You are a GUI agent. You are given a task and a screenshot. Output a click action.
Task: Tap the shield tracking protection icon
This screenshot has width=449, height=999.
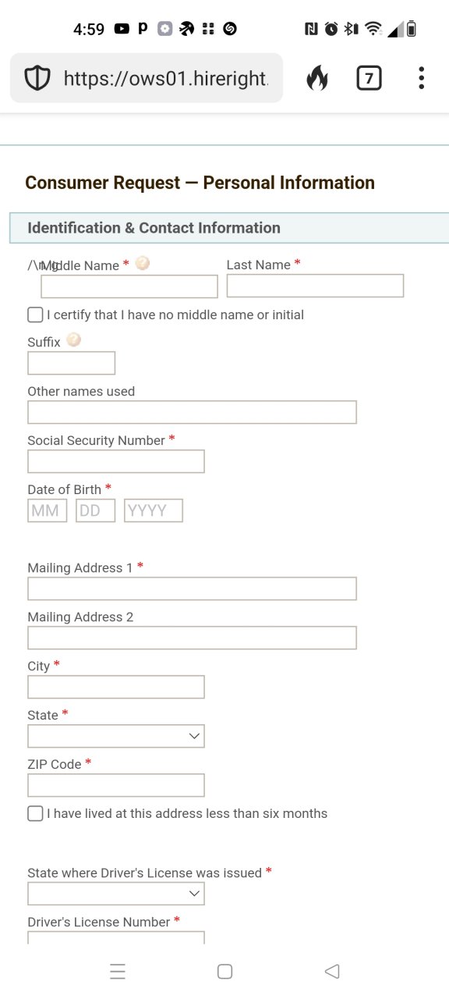[x=37, y=78]
